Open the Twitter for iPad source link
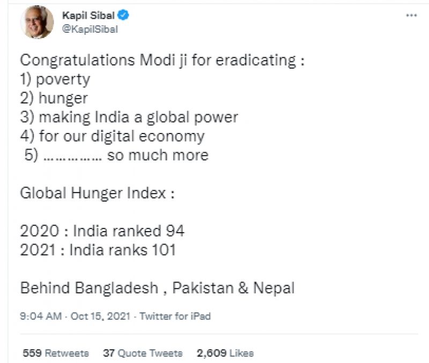Viewport: 429px width, 363px height. [175, 316]
